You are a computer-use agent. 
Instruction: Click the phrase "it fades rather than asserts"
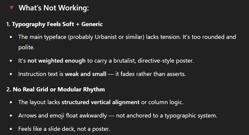pyautogui.click(x=150, y=74)
